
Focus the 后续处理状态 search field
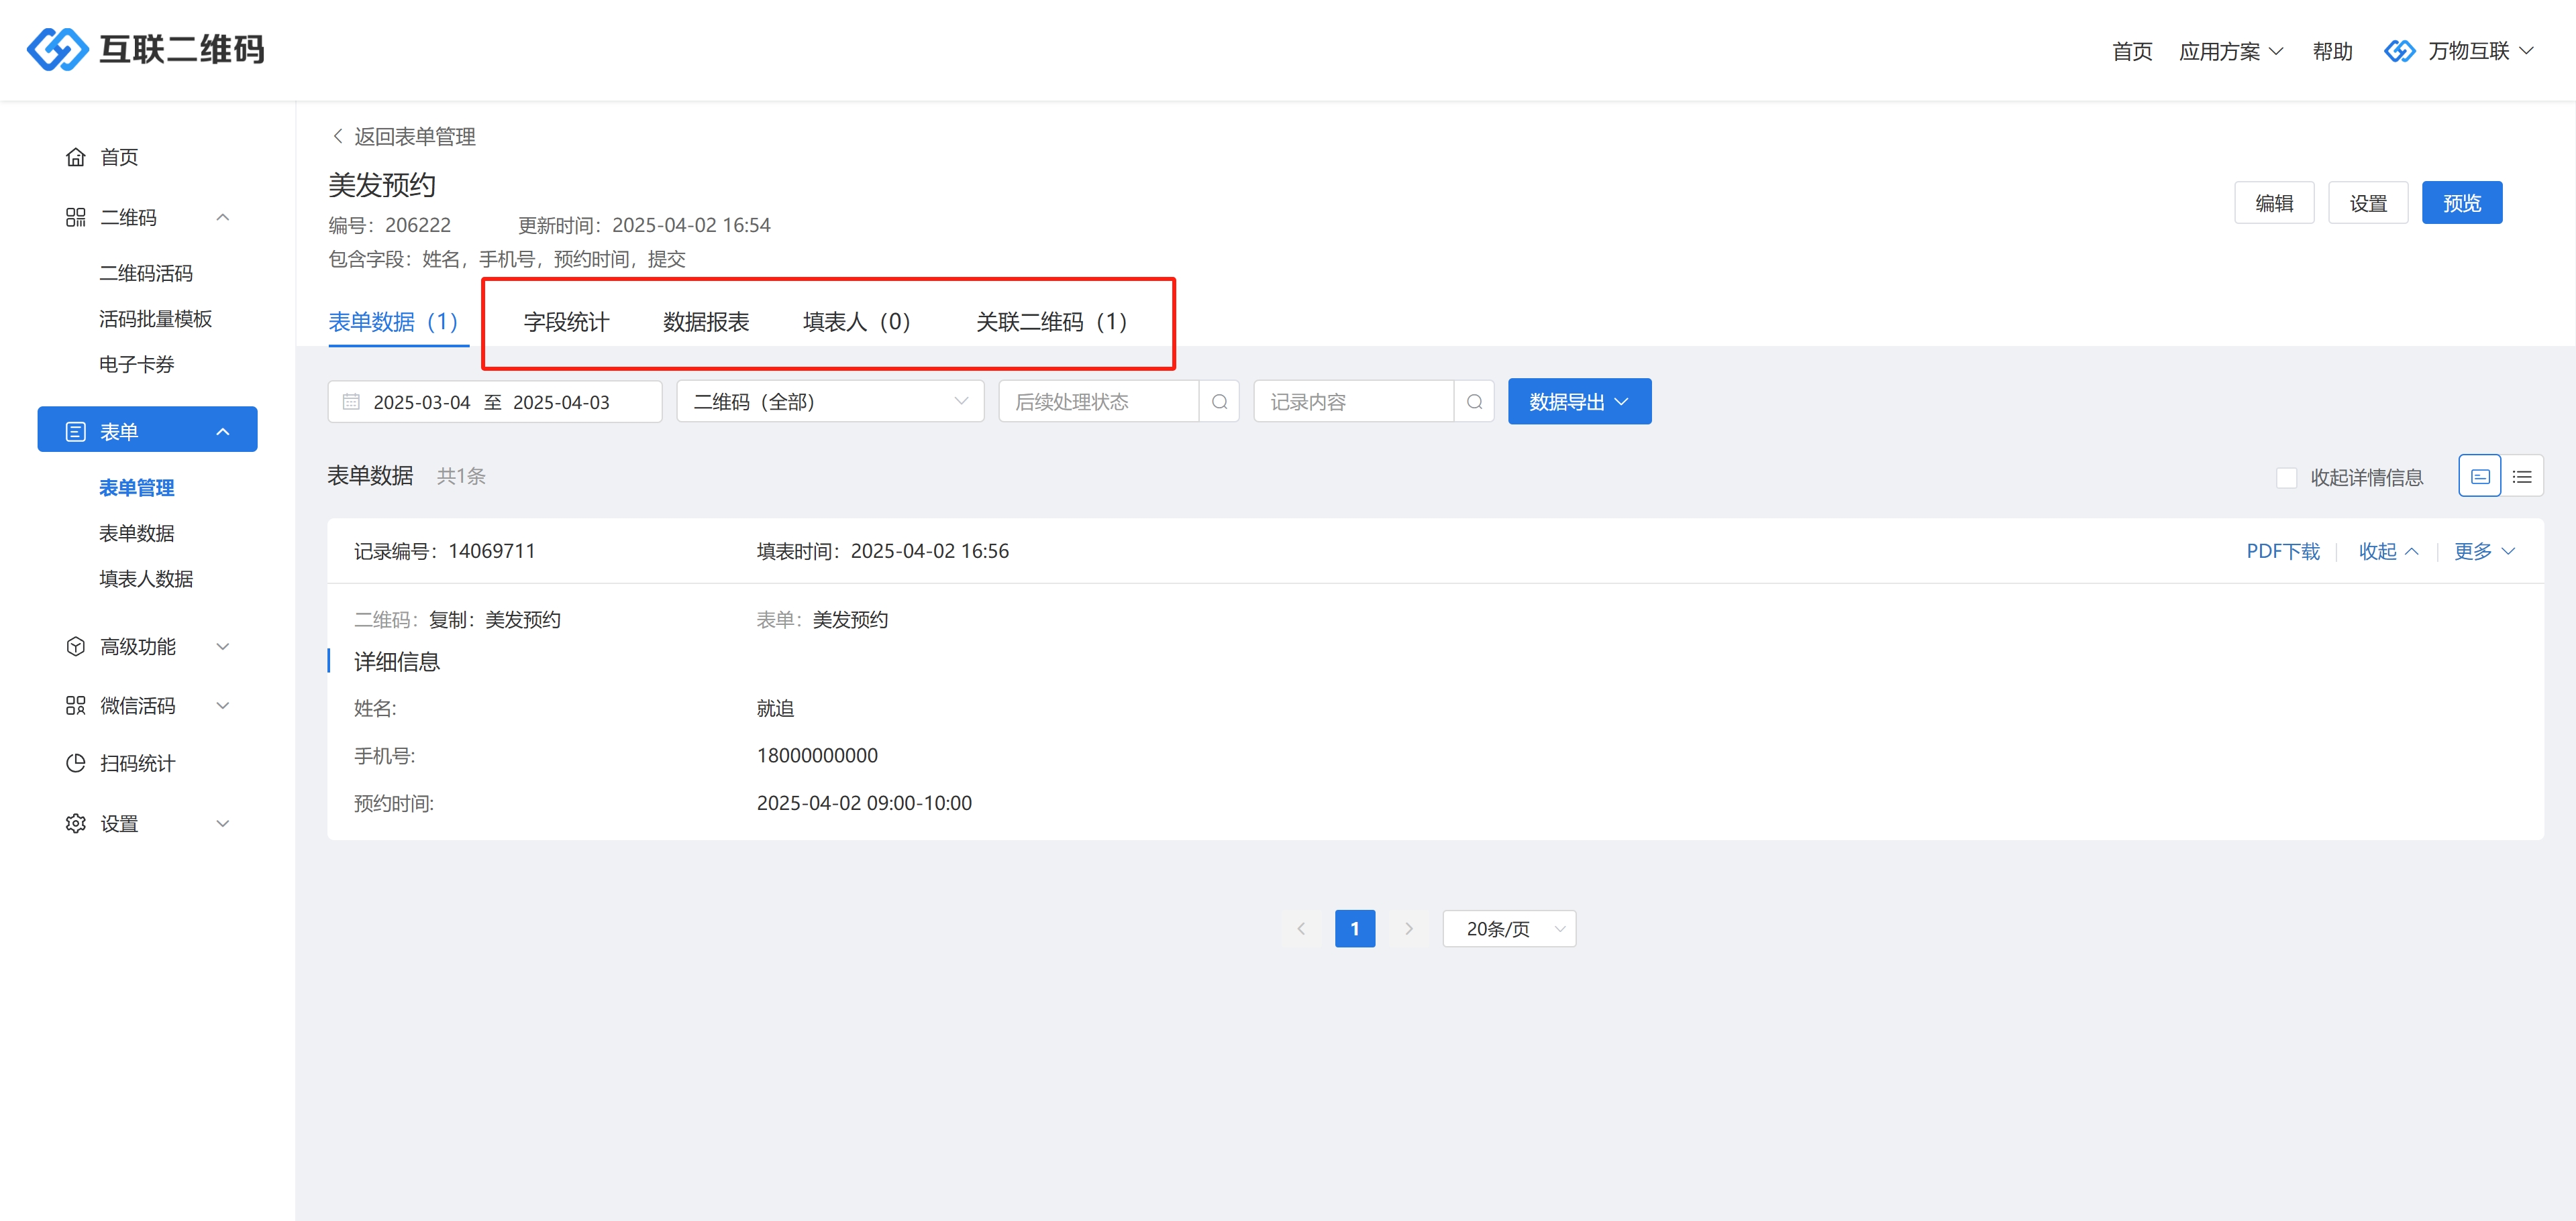pyautogui.click(x=1098, y=402)
